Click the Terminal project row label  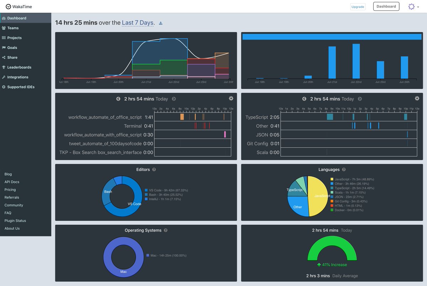133,126
